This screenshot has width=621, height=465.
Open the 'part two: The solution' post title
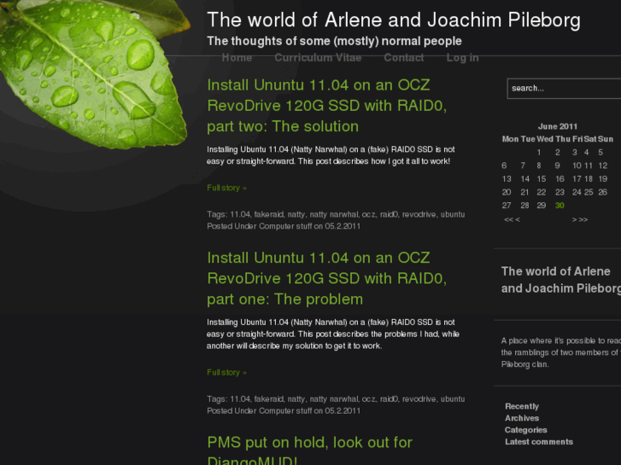pyautogui.click(x=327, y=106)
